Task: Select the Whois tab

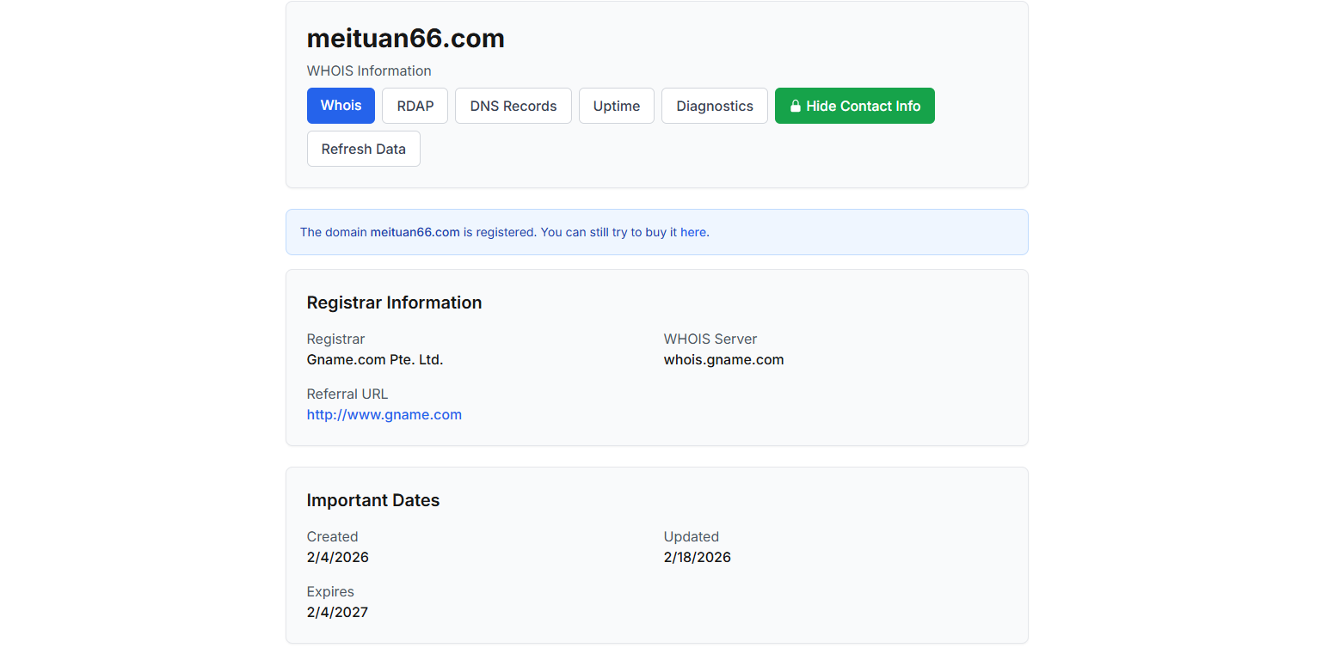Action: pos(341,106)
